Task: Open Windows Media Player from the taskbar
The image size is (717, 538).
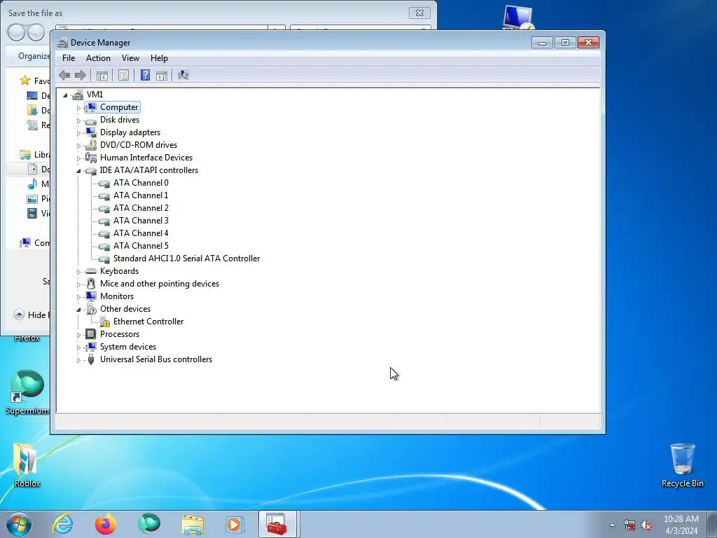Action: (x=235, y=524)
